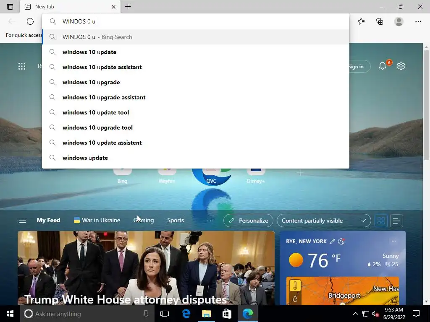This screenshot has height=322, width=430.
Task: Open the QVC quick link
Action: [211, 176]
